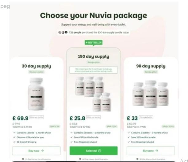Click the five bottles image in 150 day supply
The image size is (188, 162).
(x=93, y=94)
